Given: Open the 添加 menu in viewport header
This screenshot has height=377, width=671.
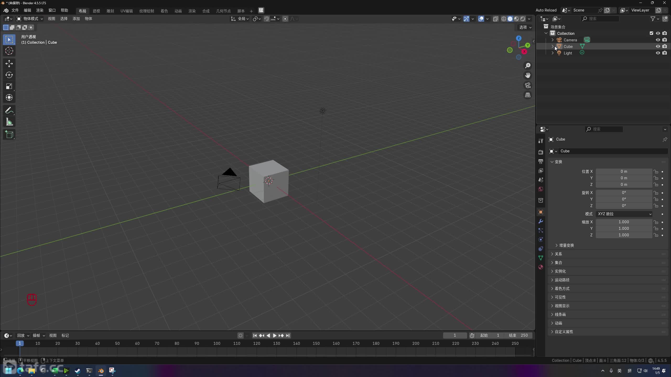Looking at the screenshot, I should [x=76, y=19].
